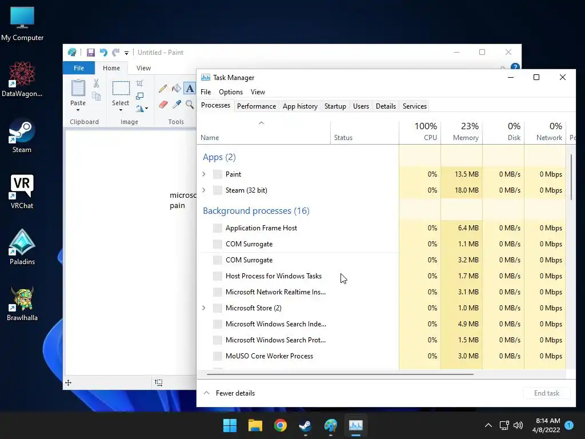Open the Paladins desktop shortcut
The image size is (585, 439).
pos(22,247)
